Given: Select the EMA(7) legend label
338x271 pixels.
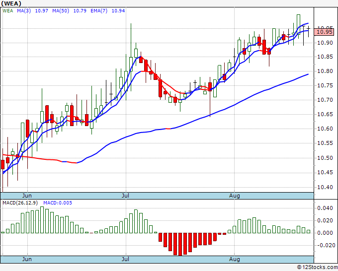Looking at the screenshot, I should pyautogui.click(x=99, y=11).
